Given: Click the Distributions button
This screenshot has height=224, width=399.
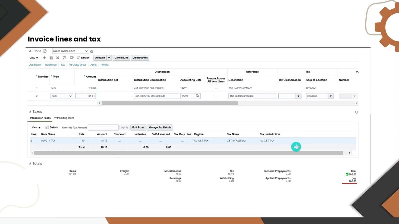Looking at the screenshot, I should click(140, 58).
